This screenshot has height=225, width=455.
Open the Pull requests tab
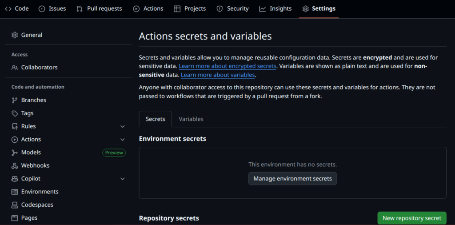(x=99, y=8)
